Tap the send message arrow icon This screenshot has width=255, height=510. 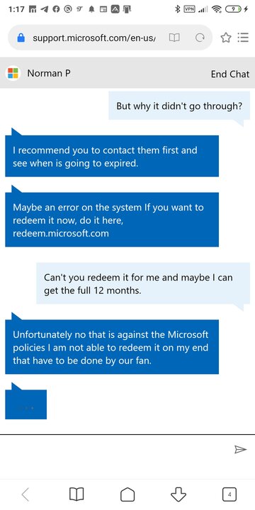(240, 450)
